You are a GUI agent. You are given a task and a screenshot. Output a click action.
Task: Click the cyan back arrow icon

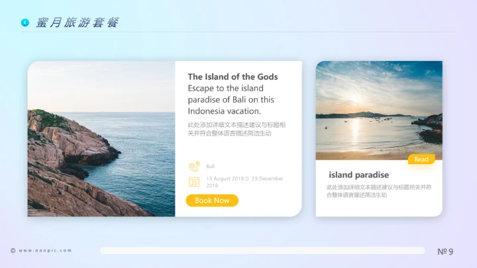pyautogui.click(x=25, y=22)
